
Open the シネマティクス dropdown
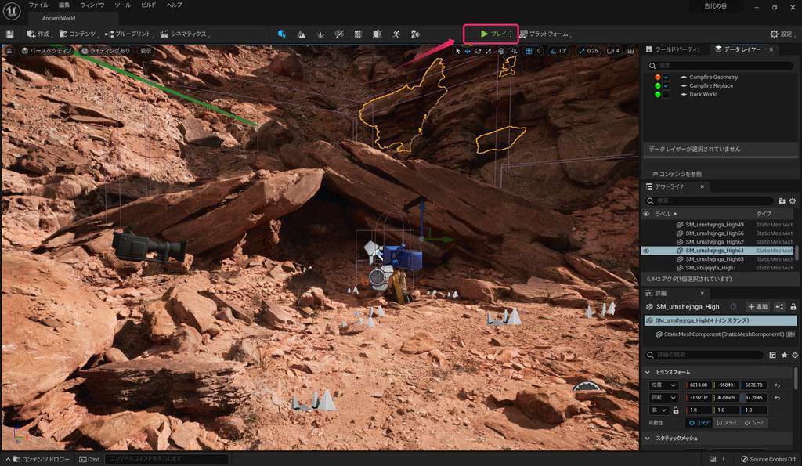(184, 34)
